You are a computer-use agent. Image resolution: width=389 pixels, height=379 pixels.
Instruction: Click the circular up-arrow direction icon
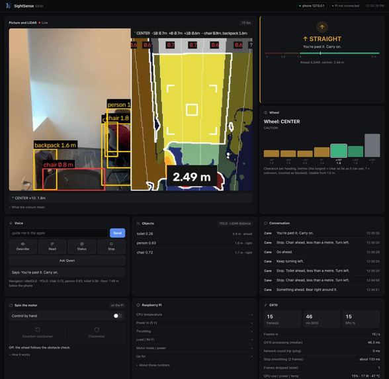click(x=322, y=27)
